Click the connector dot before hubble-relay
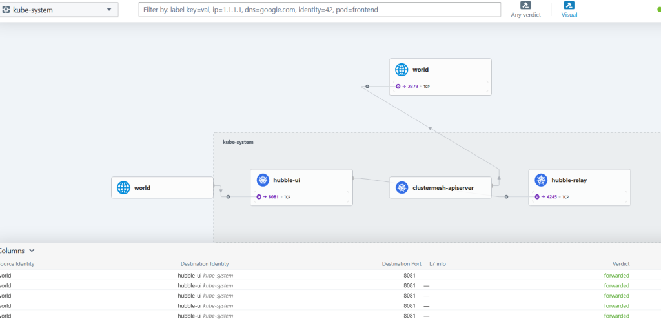Viewport: 661px width, 319px height. coord(506,197)
